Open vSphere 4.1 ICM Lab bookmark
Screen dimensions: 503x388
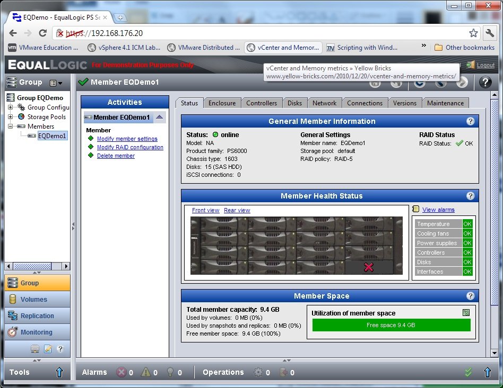pos(124,48)
